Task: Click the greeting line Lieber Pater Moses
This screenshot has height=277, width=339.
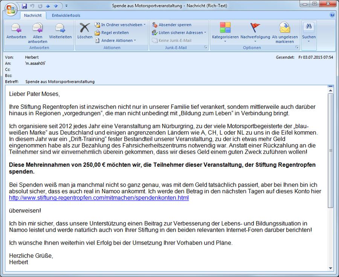Action: pos(34,94)
